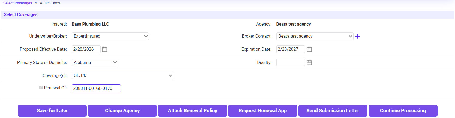The image size is (455, 118).
Task: Open the Coverage(s) dropdown list
Action: (122, 75)
